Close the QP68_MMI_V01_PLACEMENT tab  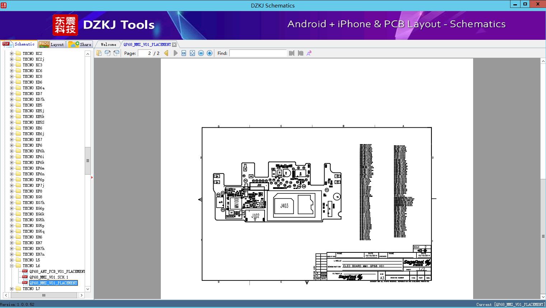pos(174,44)
